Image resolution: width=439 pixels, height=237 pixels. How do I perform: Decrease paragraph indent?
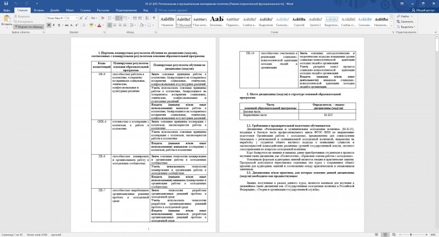coord(134,18)
